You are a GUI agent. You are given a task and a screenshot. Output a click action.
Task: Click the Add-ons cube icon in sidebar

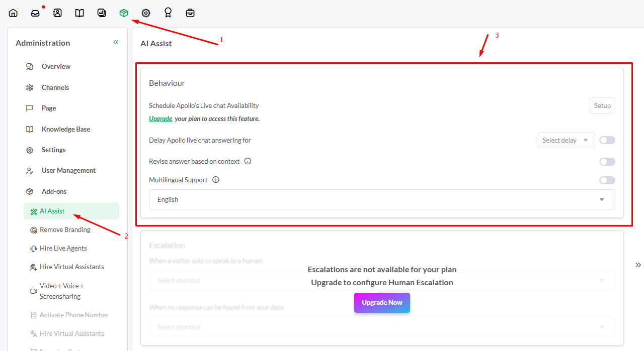(x=30, y=191)
